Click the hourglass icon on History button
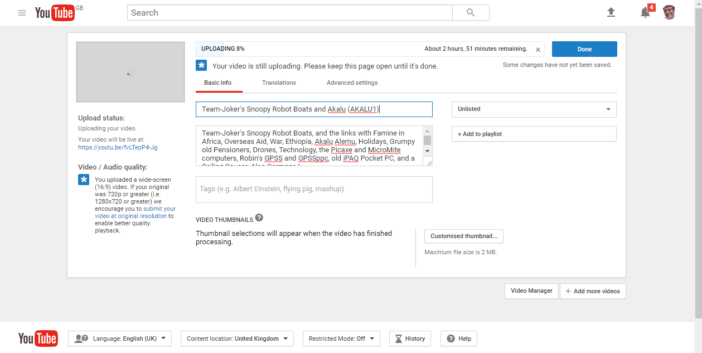 (x=398, y=339)
